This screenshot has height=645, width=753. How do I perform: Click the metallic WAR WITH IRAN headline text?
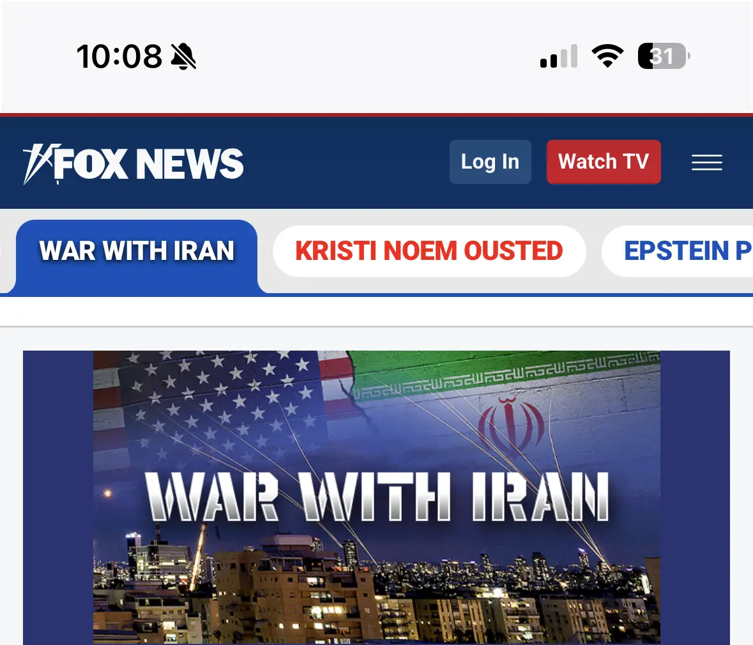click(x=377, y=496)
